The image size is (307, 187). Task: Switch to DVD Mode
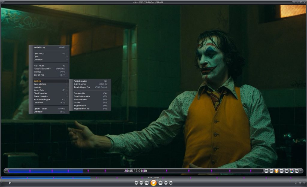coord(49,102)
